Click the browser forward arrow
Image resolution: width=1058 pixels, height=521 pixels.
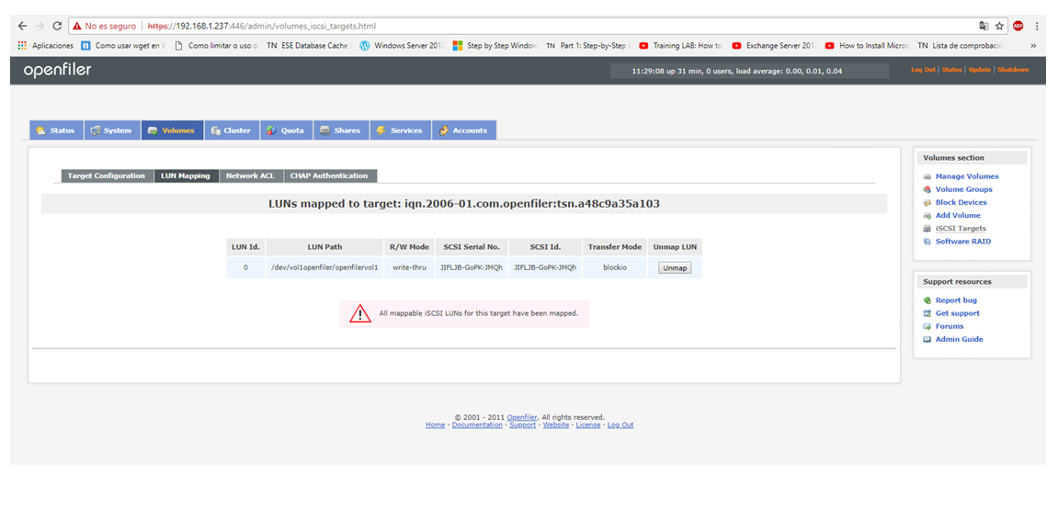point(40,27)
